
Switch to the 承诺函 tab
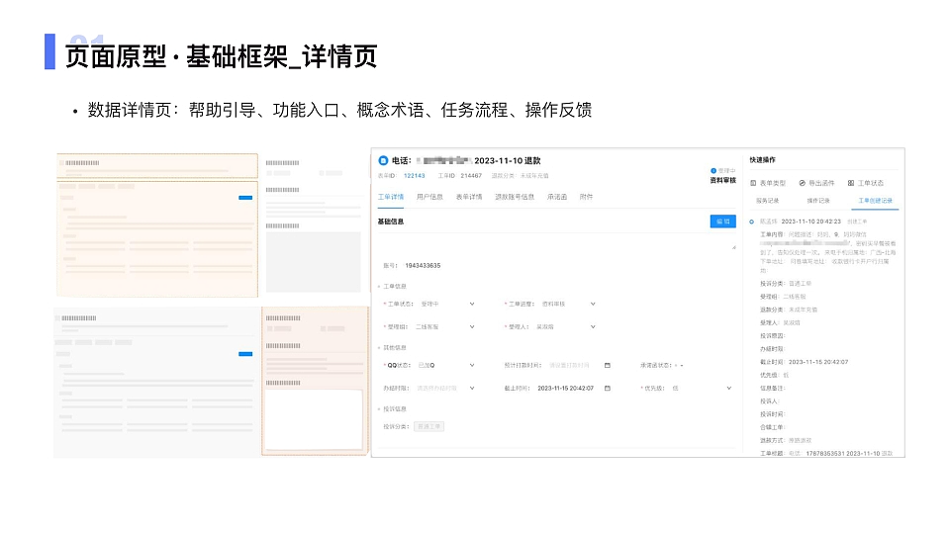pyautogui.click(x=557, y=197)
